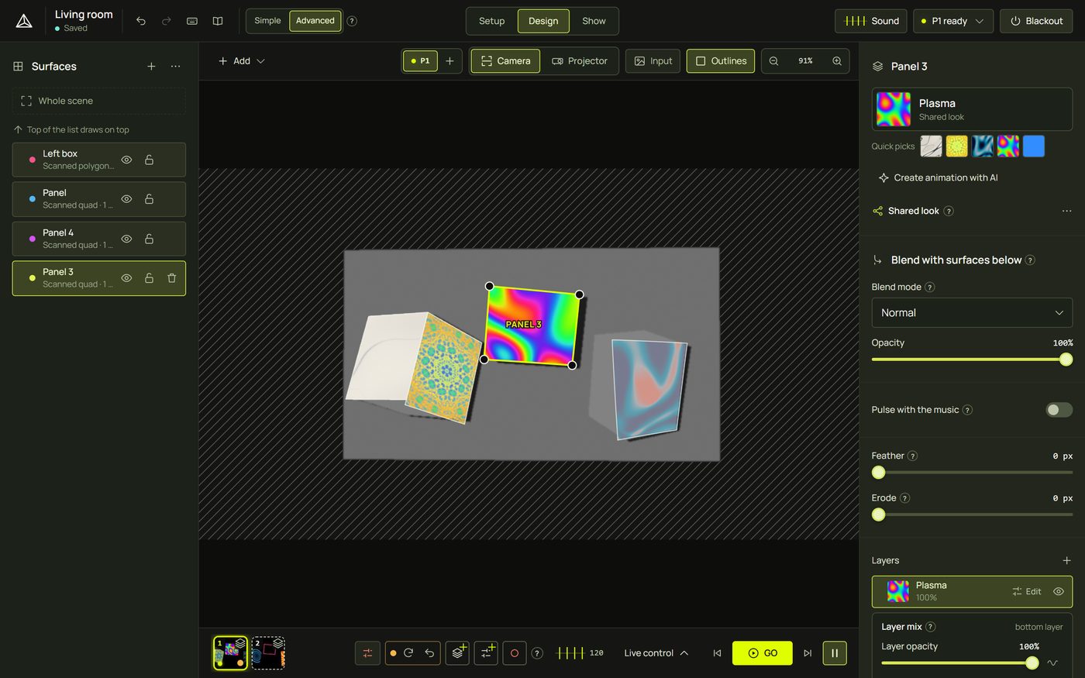Delete Panel 3 with trash icon
This screenshot has height=678, width=1085.
pyautogui.click(x=172, y=278)
